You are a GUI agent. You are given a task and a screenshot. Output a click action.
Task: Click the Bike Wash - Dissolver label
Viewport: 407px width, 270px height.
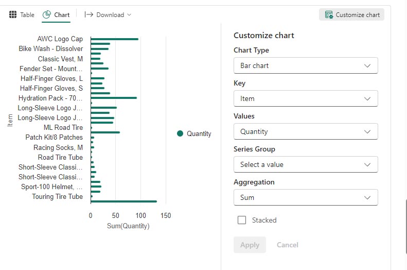pos(51,49)
